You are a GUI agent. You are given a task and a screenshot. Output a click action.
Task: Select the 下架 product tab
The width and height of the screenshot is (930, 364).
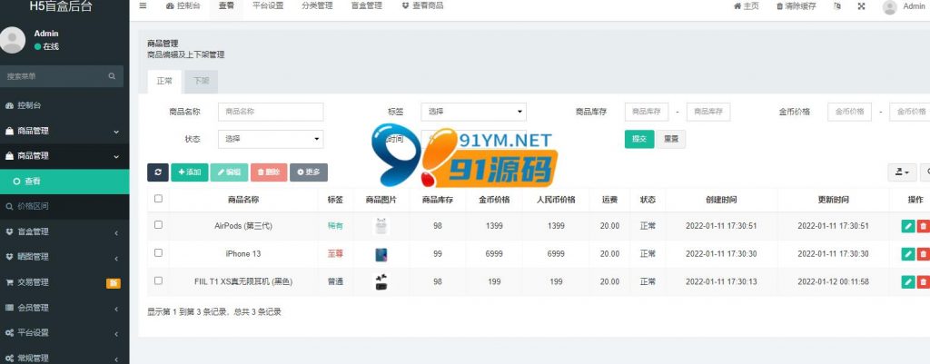(x=201, y=81)
